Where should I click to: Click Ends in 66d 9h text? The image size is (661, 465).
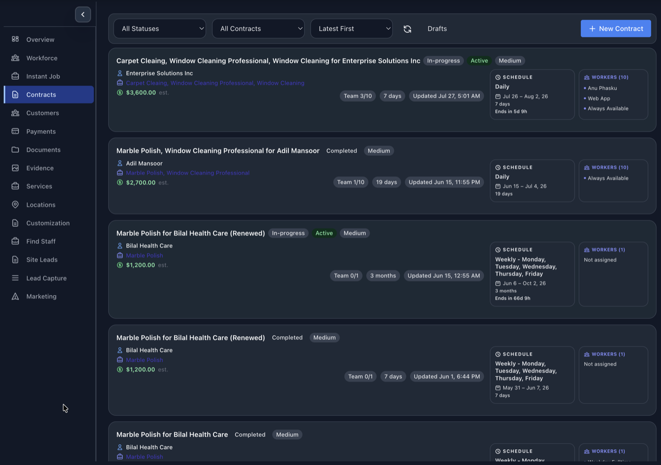[512, 298]
